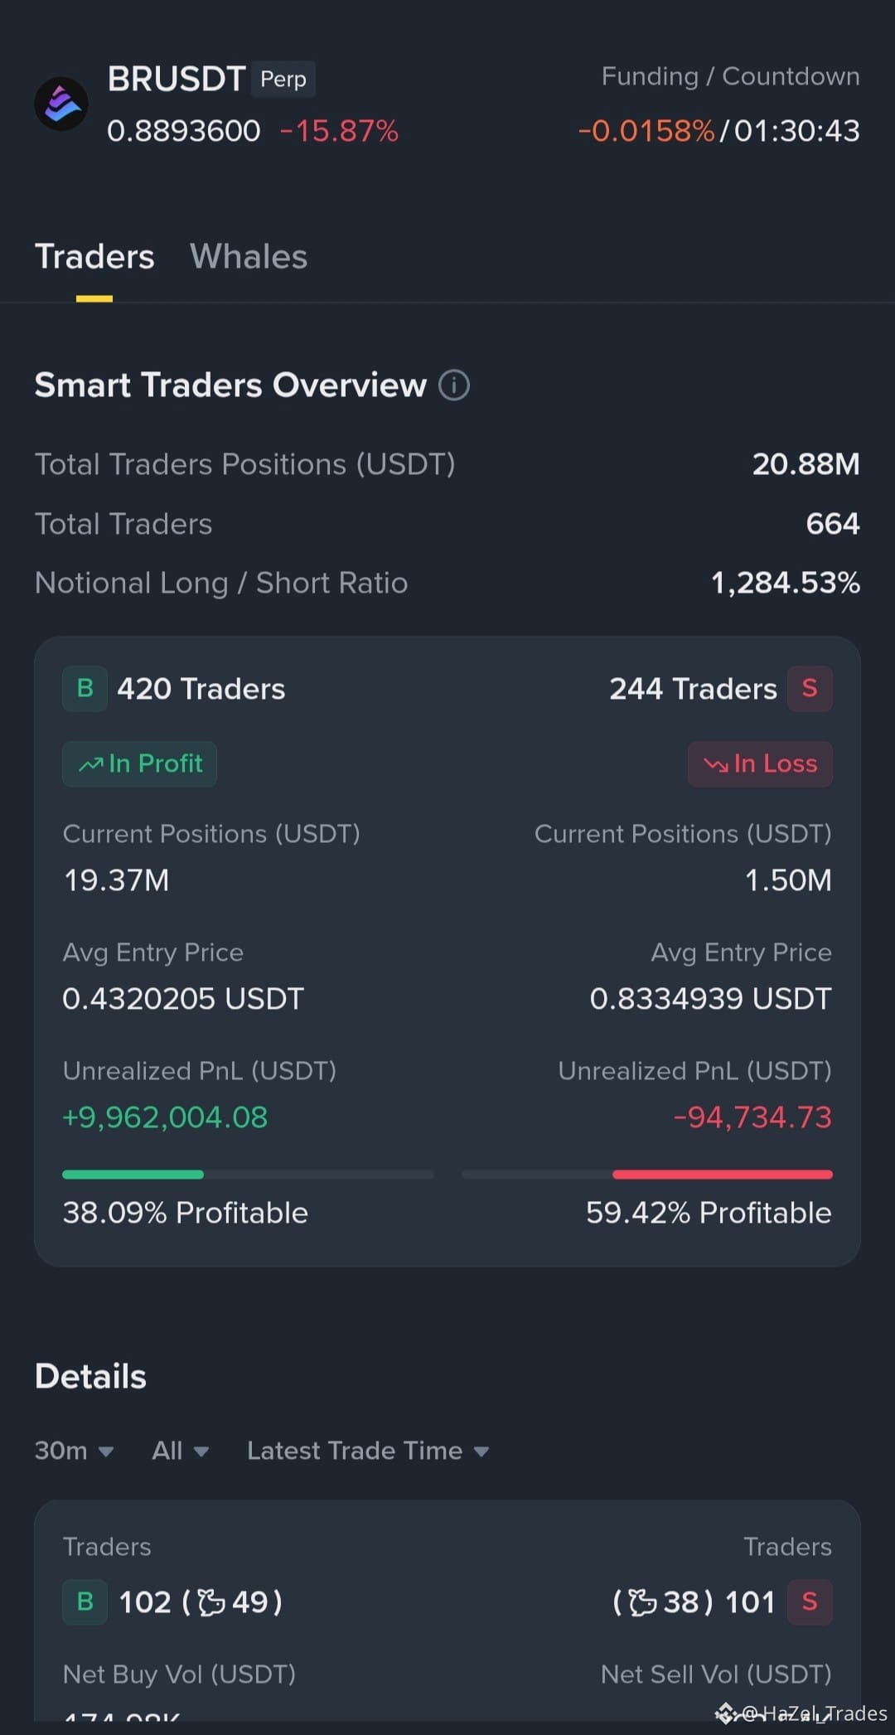Tap the whale icon next to 38
895x1735 pixels.
[x=642, y=1602]
